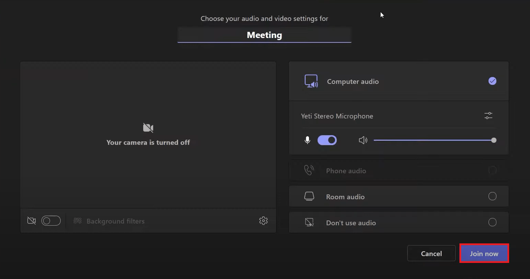Adjust the speaker volume slider
The image size is (530, 279).
click(435, 140)
